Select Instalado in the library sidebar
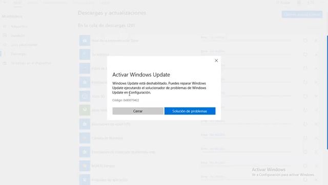The image size is (328, 185). (17, 35)
